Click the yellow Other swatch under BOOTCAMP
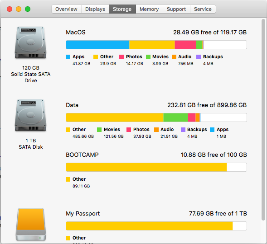This screenshot has height=244, width=267. (x=68, y=179)
